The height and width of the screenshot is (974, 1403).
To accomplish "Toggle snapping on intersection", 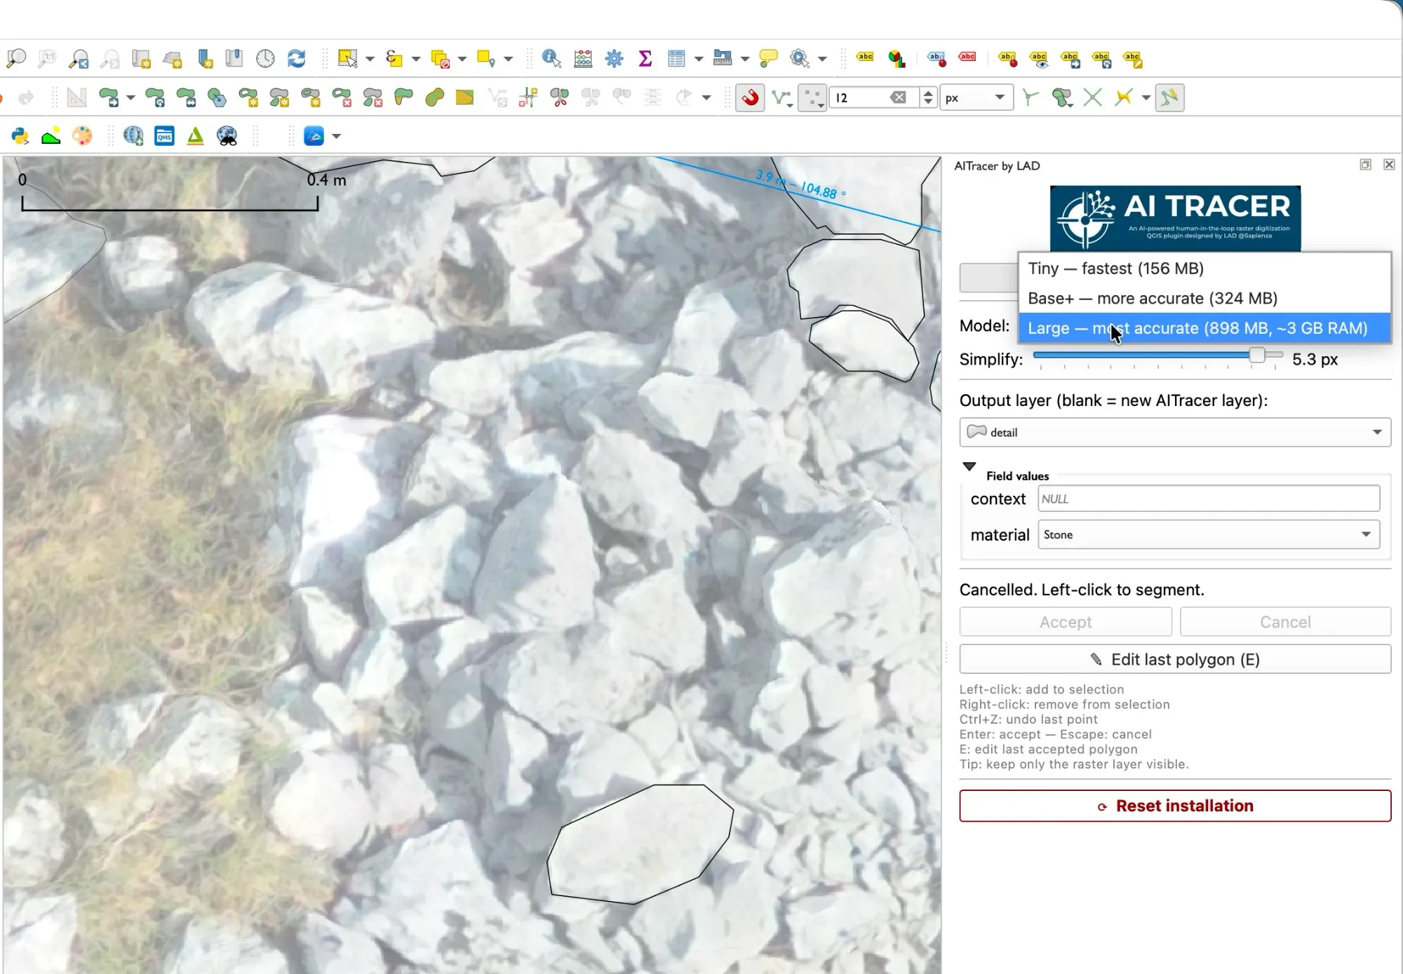I will click(x=1092, y=97).
